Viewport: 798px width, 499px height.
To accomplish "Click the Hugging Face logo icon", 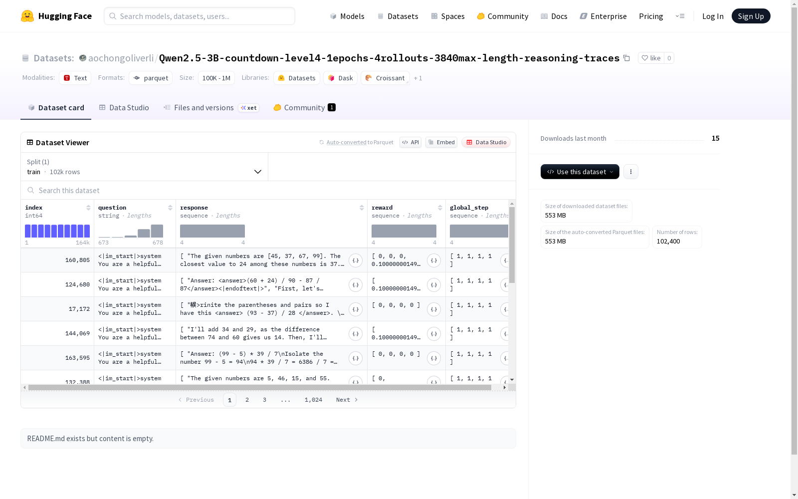I will coord(27,16).
